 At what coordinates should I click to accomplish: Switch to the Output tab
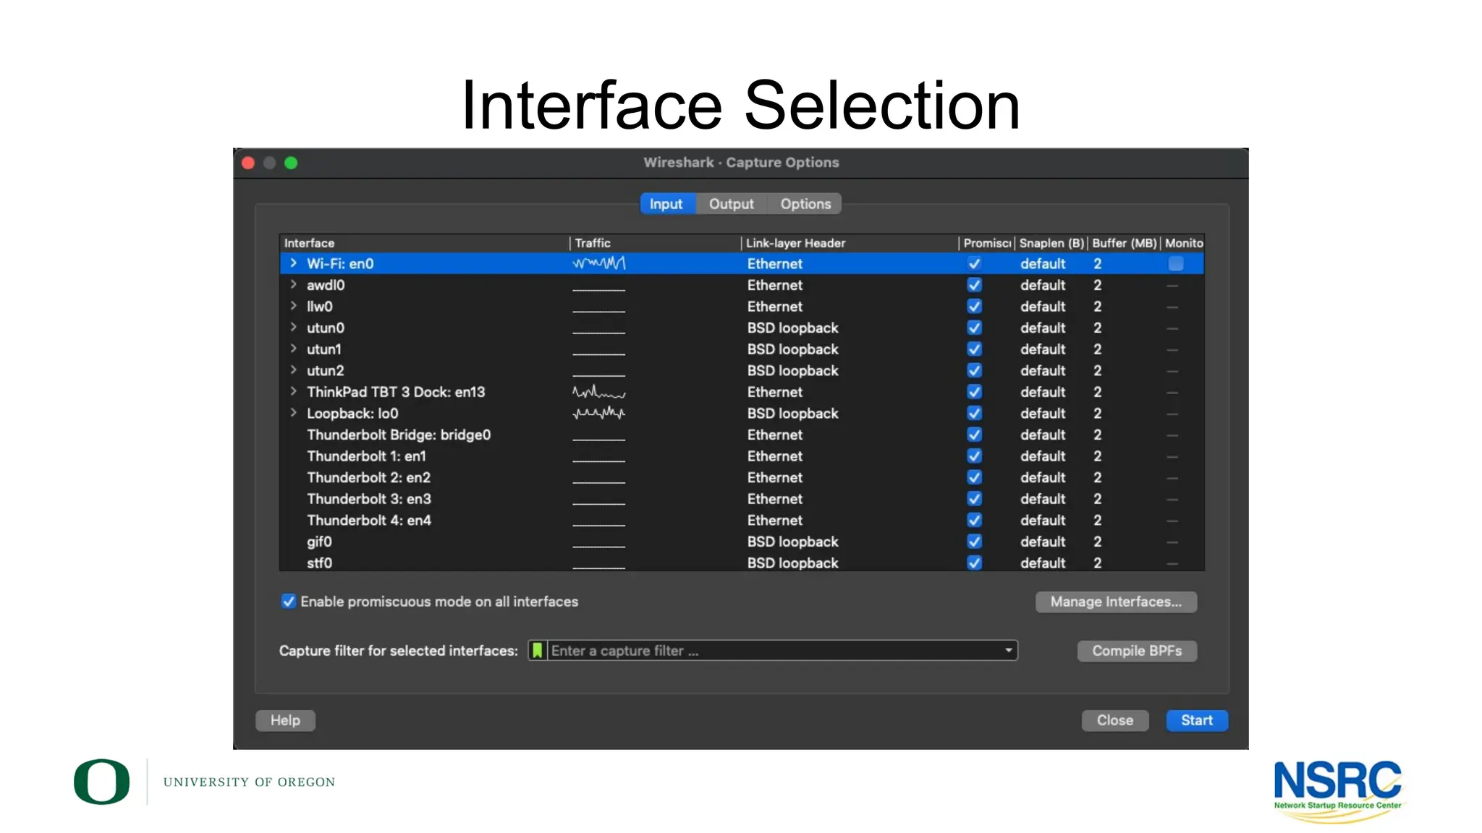pos(731,204)
